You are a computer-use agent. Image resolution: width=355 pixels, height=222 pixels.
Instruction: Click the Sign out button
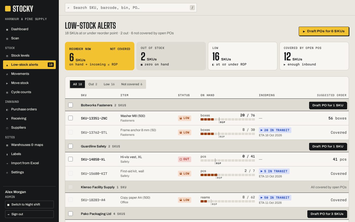click(x=29, y=214)
